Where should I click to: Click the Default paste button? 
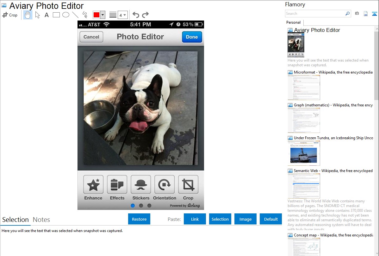click(271, 219)
